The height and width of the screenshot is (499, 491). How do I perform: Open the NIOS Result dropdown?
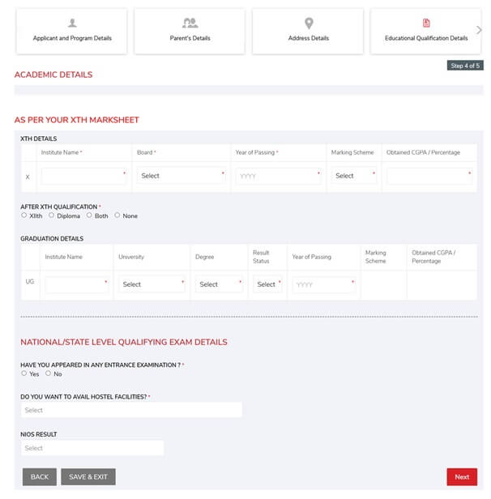coord(92,448)
